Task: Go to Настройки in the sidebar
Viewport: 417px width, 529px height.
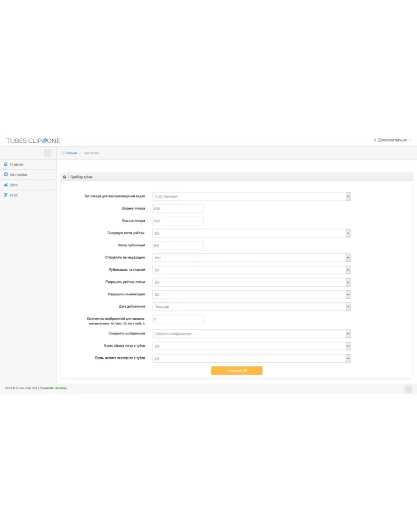Action: (18, 175)
